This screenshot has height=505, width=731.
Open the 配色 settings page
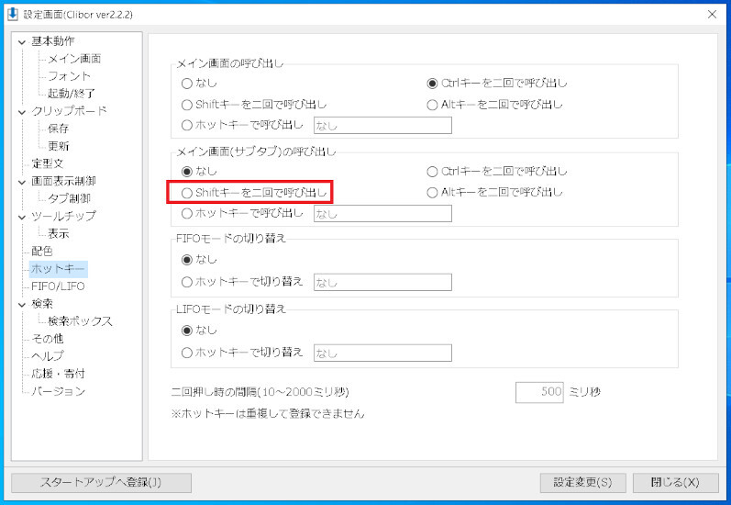click(x=42, y=251)
